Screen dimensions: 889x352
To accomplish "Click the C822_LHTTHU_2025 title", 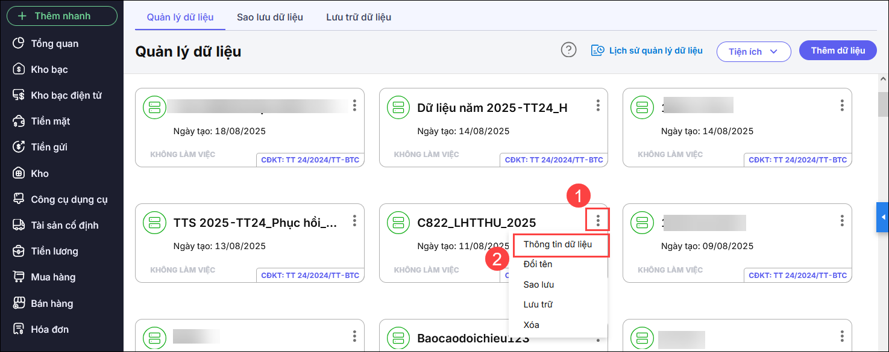I will 477,223.
